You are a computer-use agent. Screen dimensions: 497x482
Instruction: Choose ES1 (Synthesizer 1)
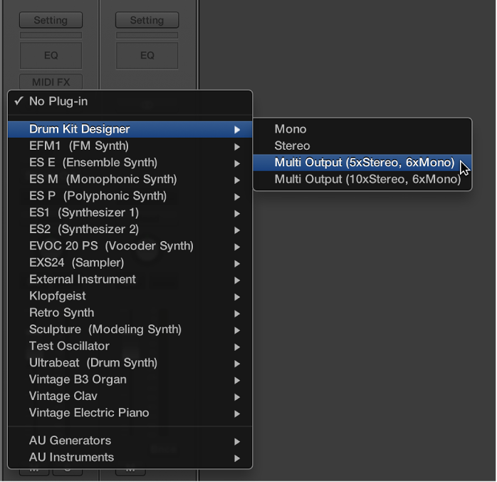pos(130,213)
